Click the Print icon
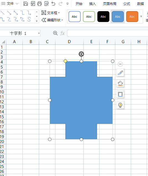The width and height of the screenshot is (148, 176). pos(40,4)
